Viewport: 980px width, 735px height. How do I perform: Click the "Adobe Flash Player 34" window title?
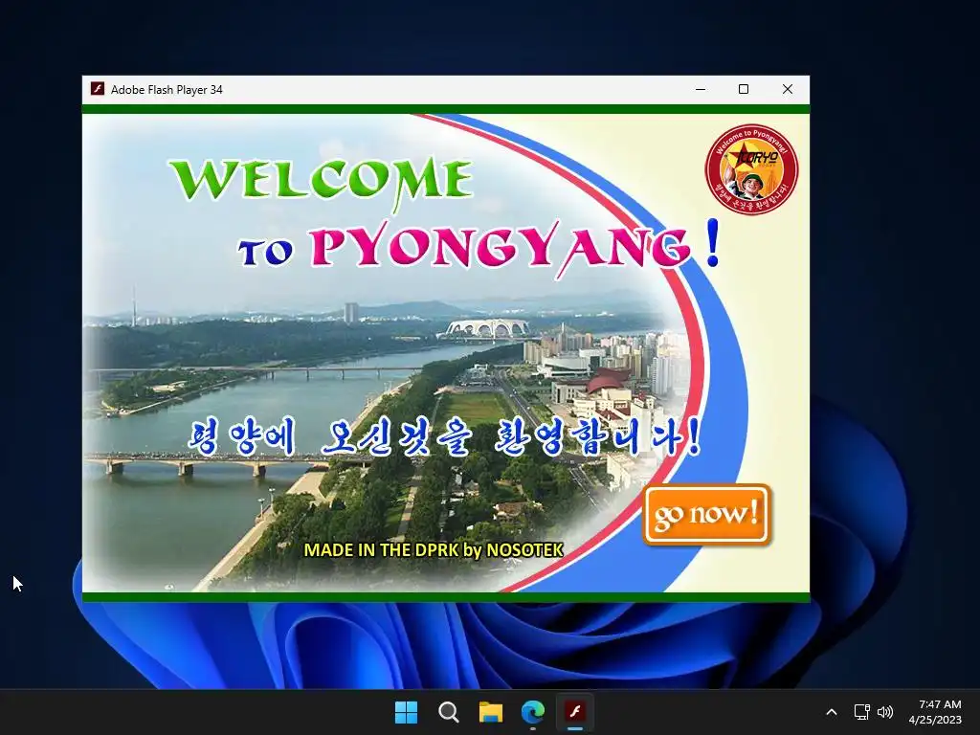[x=167, y=89]
